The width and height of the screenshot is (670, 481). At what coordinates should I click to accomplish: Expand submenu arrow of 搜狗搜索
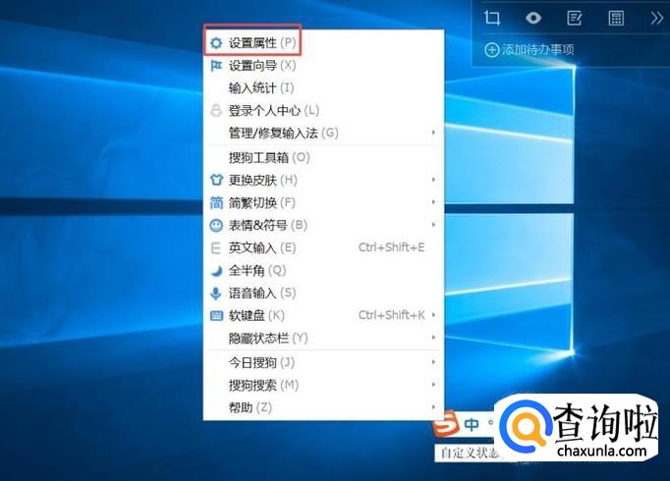433,385
